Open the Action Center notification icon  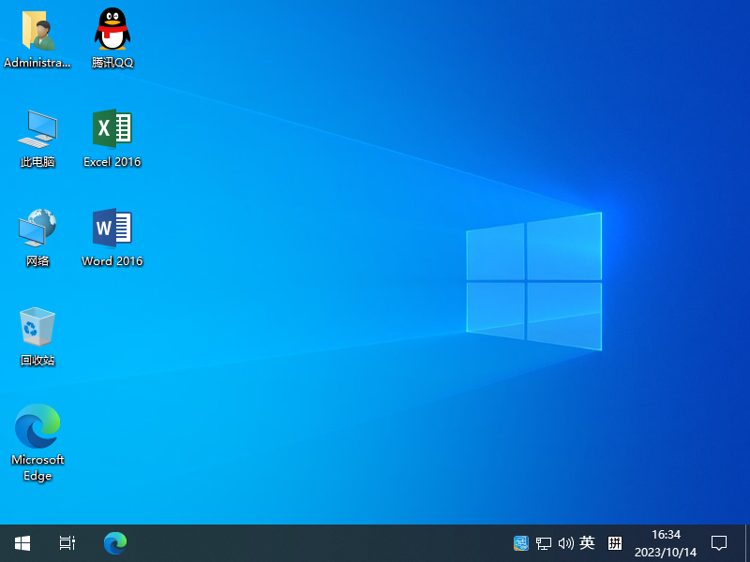[x=718, y=542]
